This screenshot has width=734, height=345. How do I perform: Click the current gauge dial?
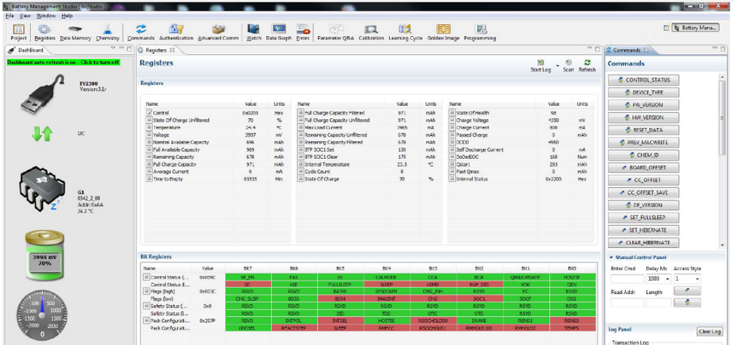(x=42, y=315)
